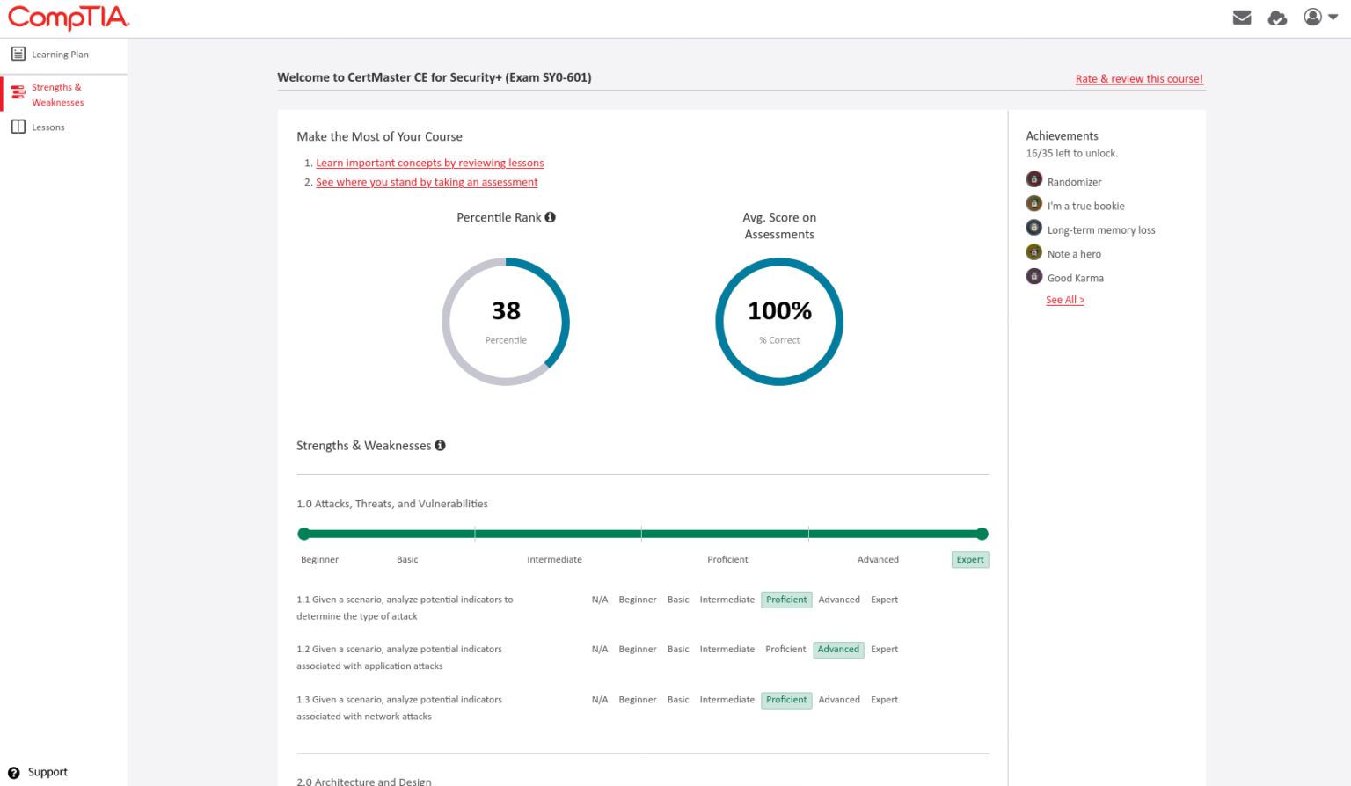The width and height of the screenshot is (1351, 786).
Task: See All achievements
Action: click(1064, 301)
